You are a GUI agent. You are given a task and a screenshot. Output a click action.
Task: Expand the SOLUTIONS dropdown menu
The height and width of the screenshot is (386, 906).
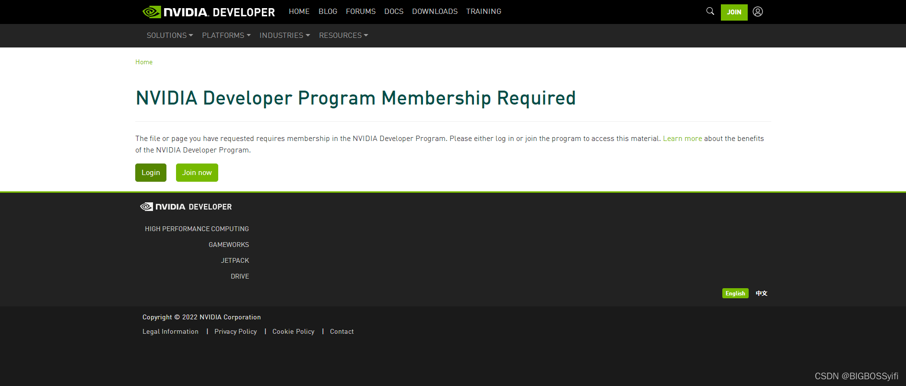coord(170,35)
